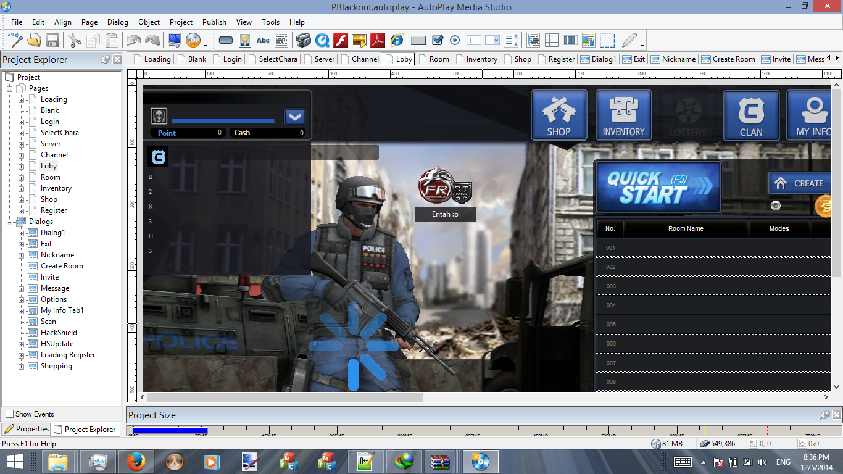Click the QUICK START button
The height and width of the screenshot is (474, 843).
tap(658, 187)
